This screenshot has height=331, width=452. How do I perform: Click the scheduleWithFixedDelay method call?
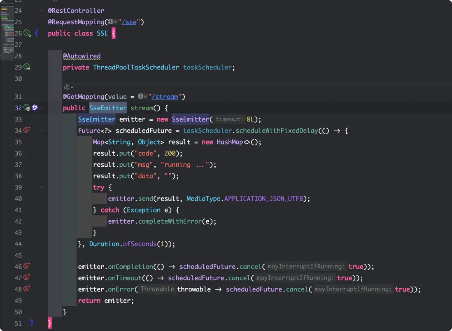277,131
